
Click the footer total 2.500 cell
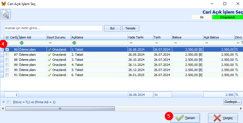219,95
